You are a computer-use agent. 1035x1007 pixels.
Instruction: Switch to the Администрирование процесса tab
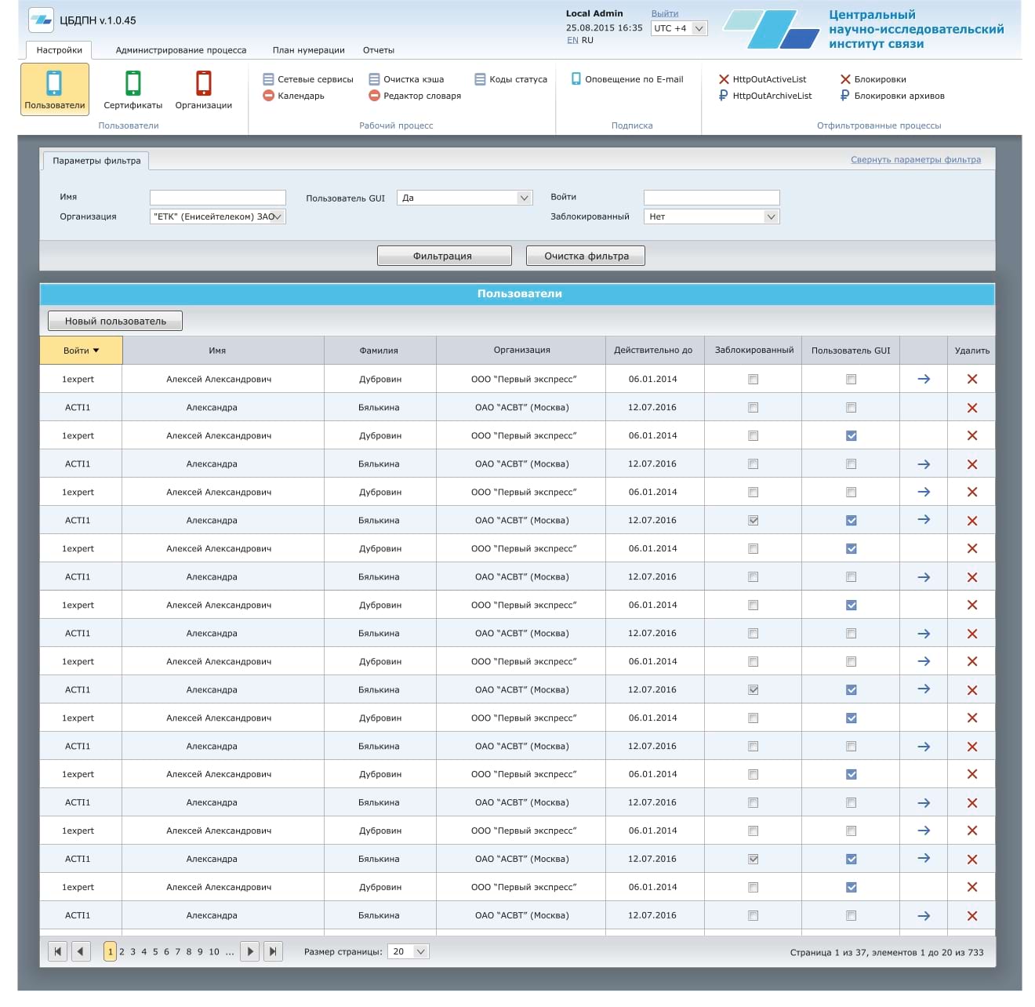coord(180,50)
